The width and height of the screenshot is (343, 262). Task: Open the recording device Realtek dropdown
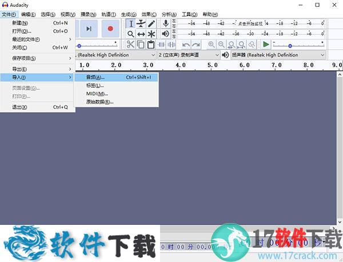pos(115,55)
